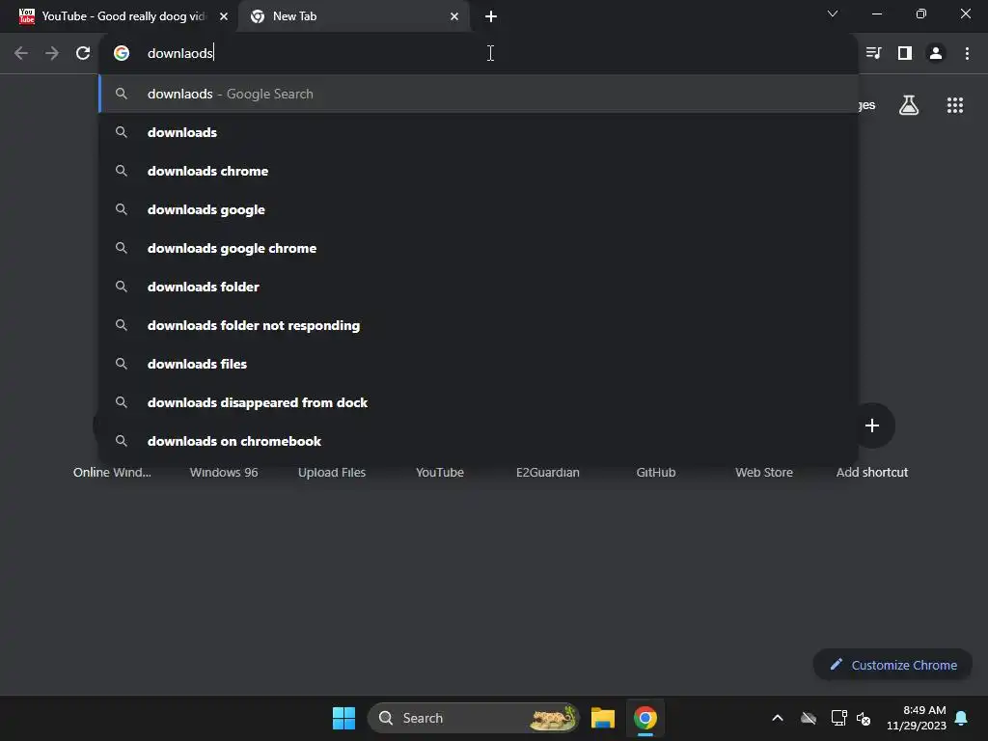Open the Upload Files shortcut

tap(332, 473)
